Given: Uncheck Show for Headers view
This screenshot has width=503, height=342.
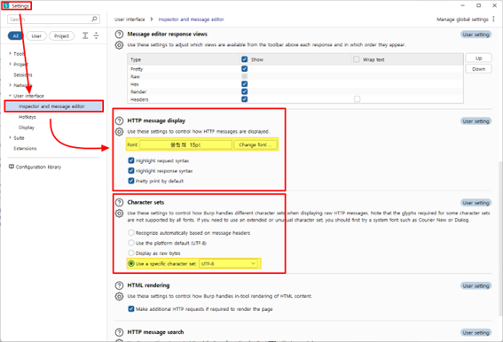Looking at the screenshot, I should [x=245, y=99].
